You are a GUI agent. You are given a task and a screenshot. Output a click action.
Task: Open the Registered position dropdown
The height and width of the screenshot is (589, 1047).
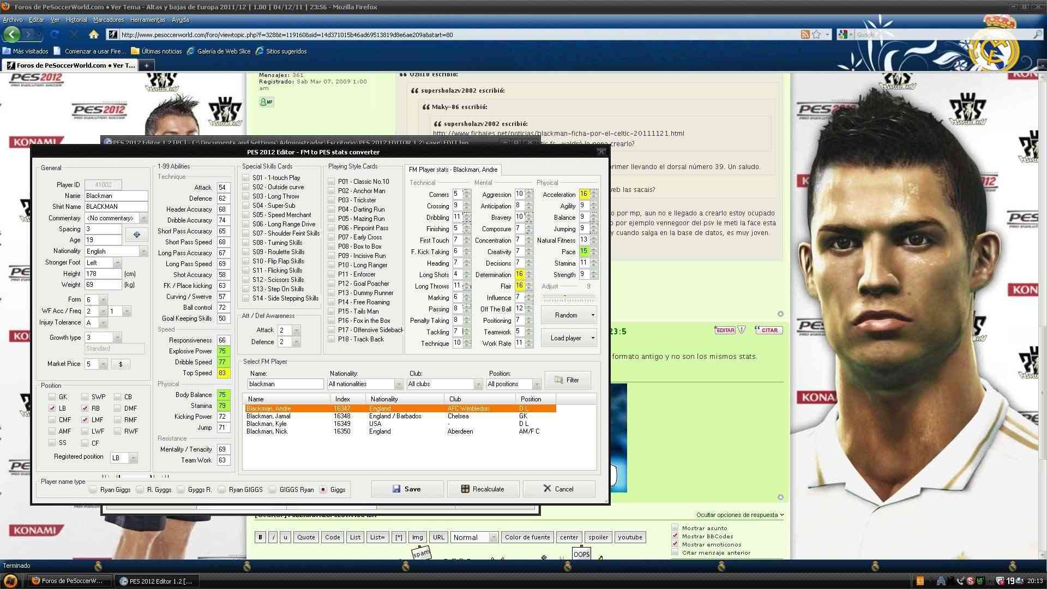coord(133,458)
